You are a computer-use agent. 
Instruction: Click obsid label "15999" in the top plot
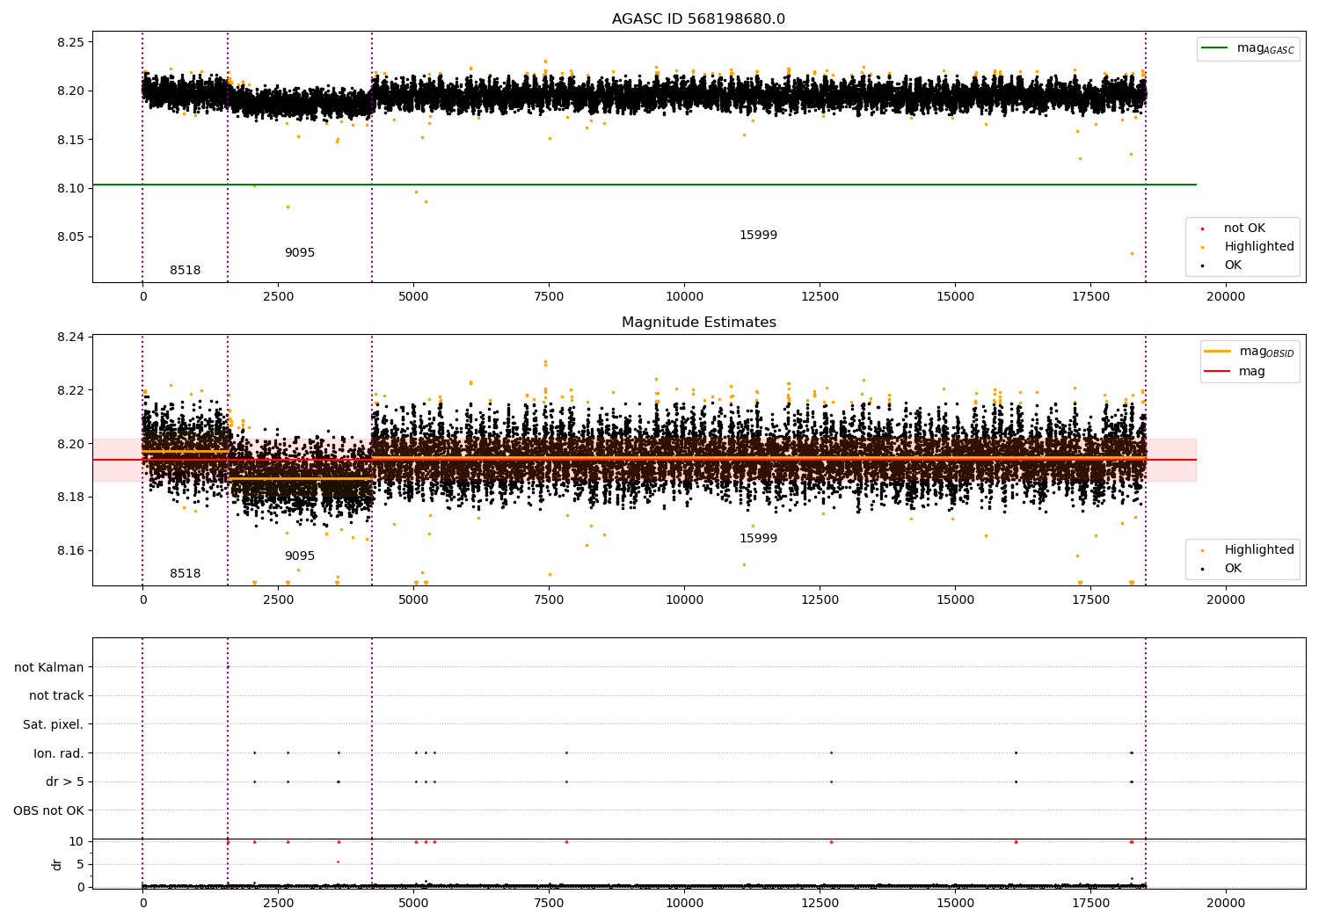(758, 236)
